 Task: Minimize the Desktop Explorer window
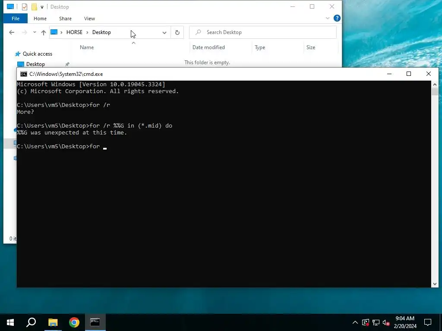coord(293,6)
